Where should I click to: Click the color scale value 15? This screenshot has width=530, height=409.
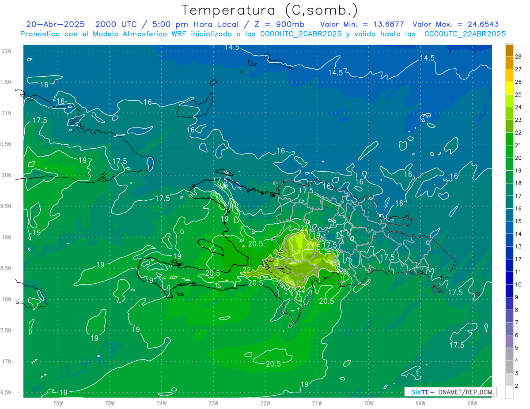tap(519, 221)
